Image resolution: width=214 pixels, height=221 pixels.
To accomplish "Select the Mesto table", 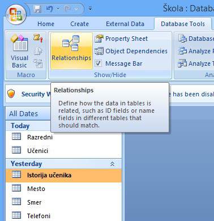I will pyautogui.click(x=64, y=189).
